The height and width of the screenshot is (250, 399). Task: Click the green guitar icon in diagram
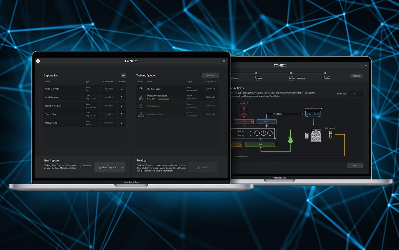coord(290,136)
